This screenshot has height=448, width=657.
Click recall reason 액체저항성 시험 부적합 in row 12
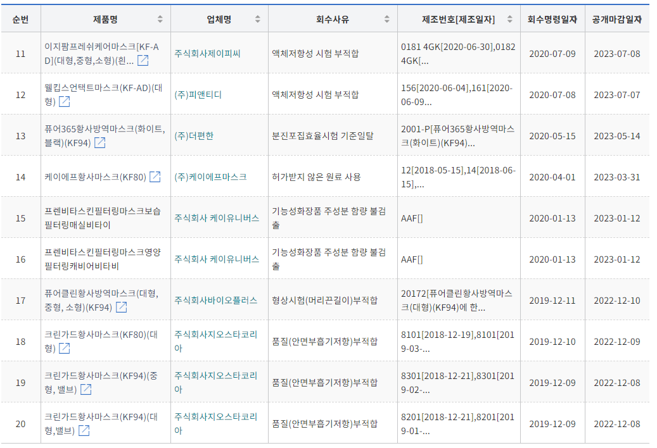(316, 94)
